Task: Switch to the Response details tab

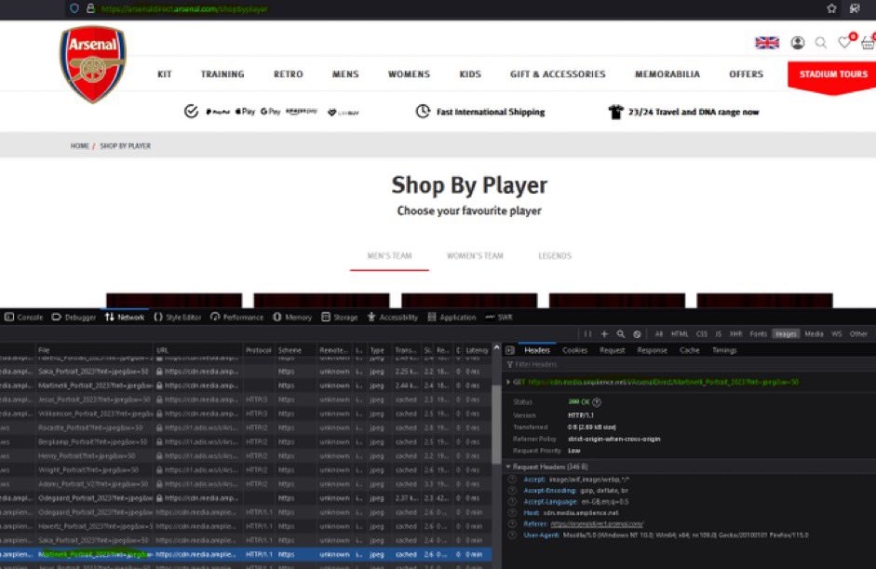Action: tap(652, 350)
